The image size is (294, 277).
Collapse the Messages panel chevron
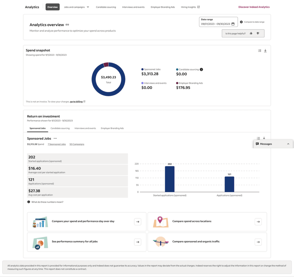tap(289, 144)
